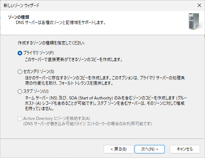Go back with the < 戻る(B) button
205x158 pixels.
[x=119, y=149]
